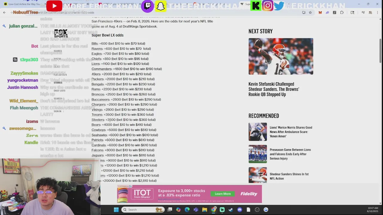Open Microsoft Teams from the taskbar
The image size is (383, 215).
coord(196,210)
